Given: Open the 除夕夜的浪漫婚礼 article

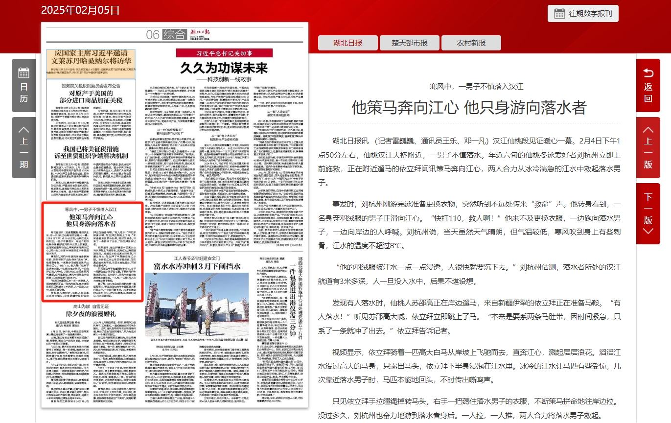Looking at the screenshot, I should tap(91, 313).
